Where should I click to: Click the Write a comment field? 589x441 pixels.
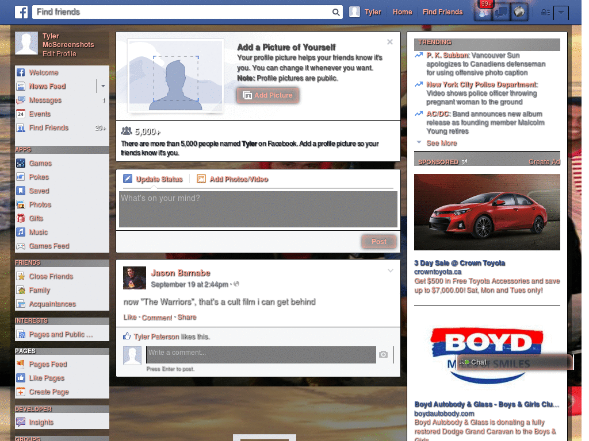coord(261,355)
